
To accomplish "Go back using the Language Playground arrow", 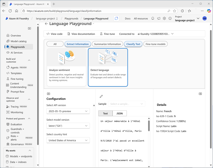I will click(46, 24).
